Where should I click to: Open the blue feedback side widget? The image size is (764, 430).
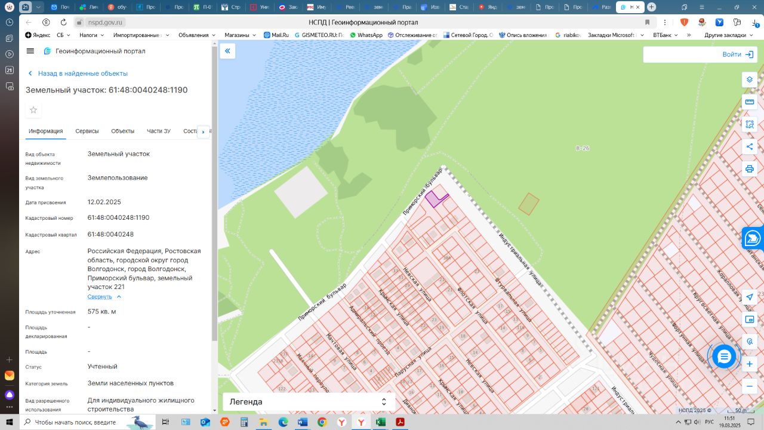click(x=753, y=239)
